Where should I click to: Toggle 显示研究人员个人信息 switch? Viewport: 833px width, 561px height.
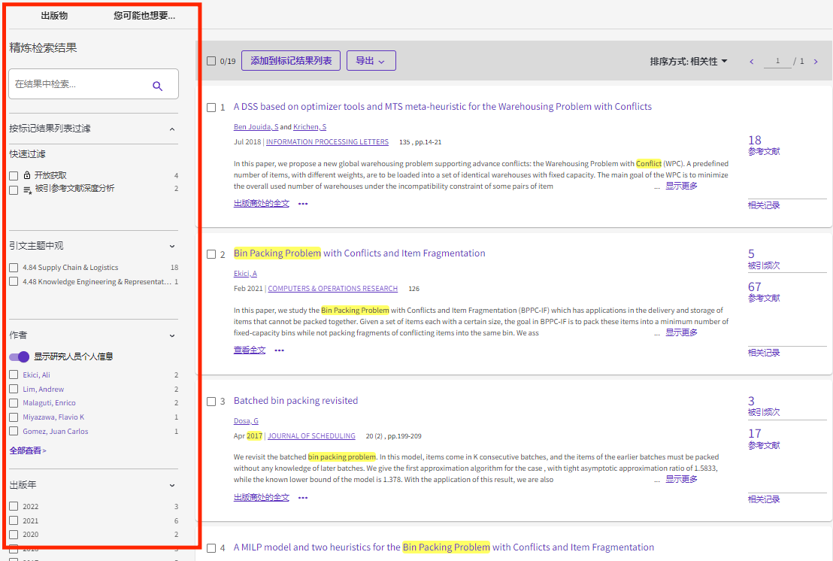click(x=19, y=356)
